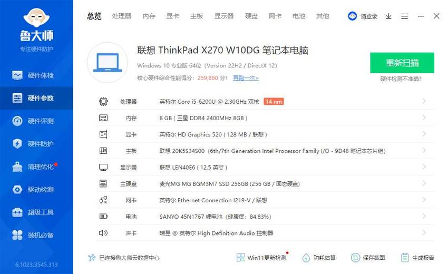The width and height of the screenshot is (448, 274).
Task: Click the 处理器 CPU chip icon
Action: click(x=103, y=101)
